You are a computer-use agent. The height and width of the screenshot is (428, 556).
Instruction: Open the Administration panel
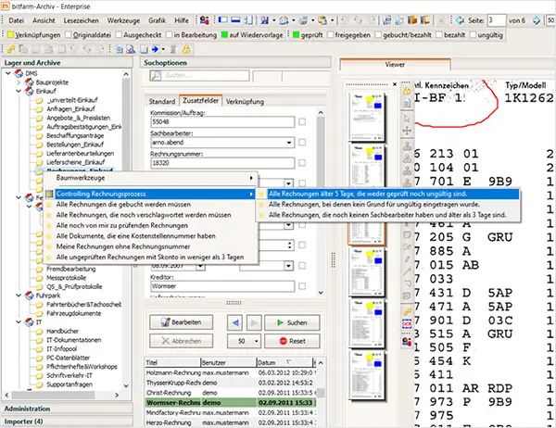click(x=68, y=409)
